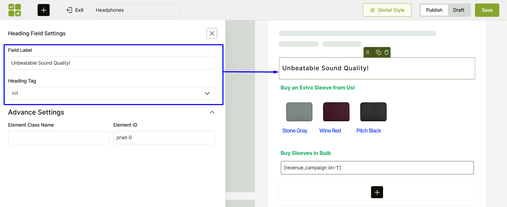Image resolution: width=507 pixels, height=207 pixels.
Task: Click the drag handle icon on heading block
Action: [368, 52]
